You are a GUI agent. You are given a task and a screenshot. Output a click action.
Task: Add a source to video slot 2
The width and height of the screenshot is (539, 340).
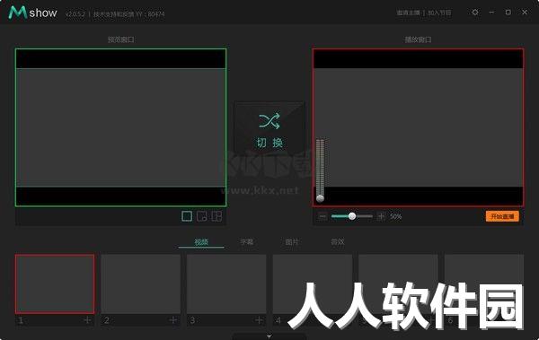(x=172, y=320)
